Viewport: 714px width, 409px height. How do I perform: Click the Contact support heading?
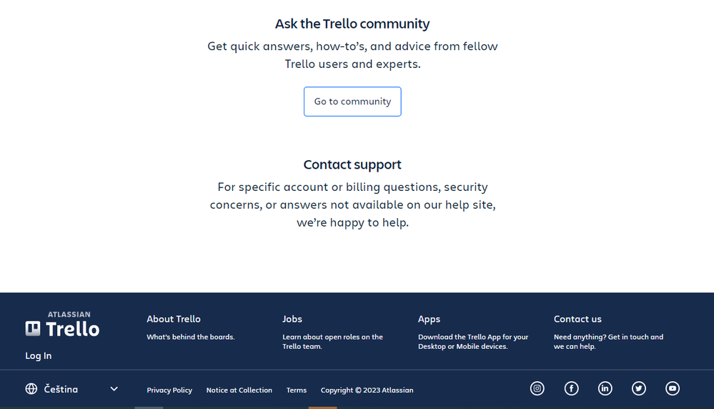pos(352,164)
